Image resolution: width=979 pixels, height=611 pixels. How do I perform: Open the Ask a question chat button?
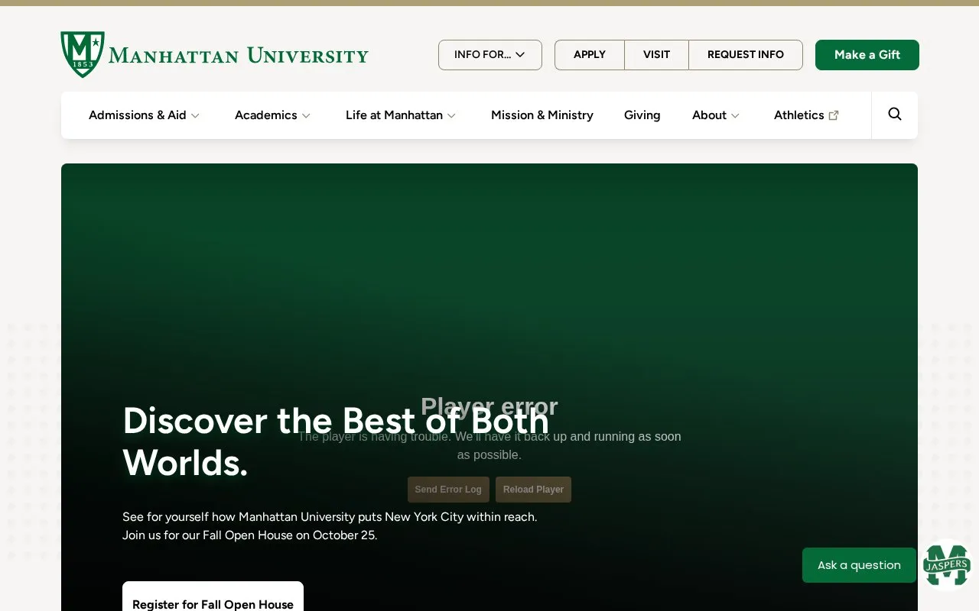coord(859,565)
